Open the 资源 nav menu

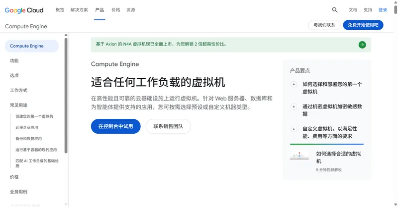pos(131,10)
